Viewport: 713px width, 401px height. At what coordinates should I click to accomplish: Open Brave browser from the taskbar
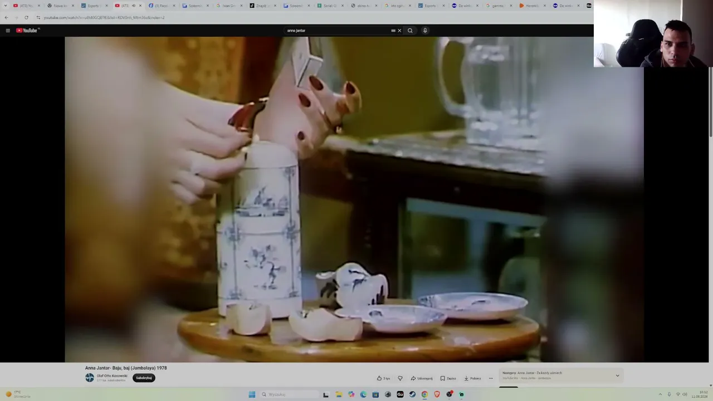point(437,394)
